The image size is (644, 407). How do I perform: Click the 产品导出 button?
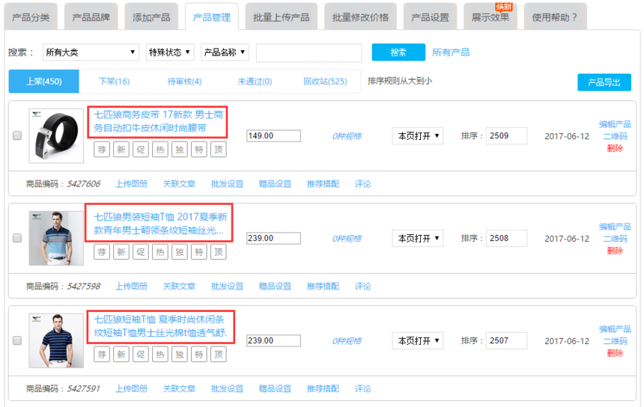coord(604,82)
